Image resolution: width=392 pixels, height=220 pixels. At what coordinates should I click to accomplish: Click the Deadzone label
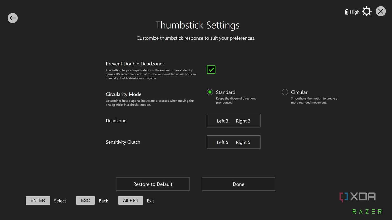[116, 121]
